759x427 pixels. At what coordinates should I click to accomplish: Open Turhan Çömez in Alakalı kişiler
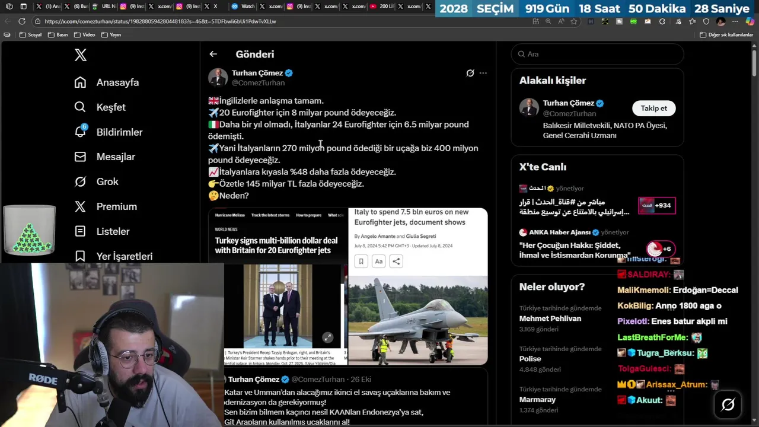tap(568, 103)
